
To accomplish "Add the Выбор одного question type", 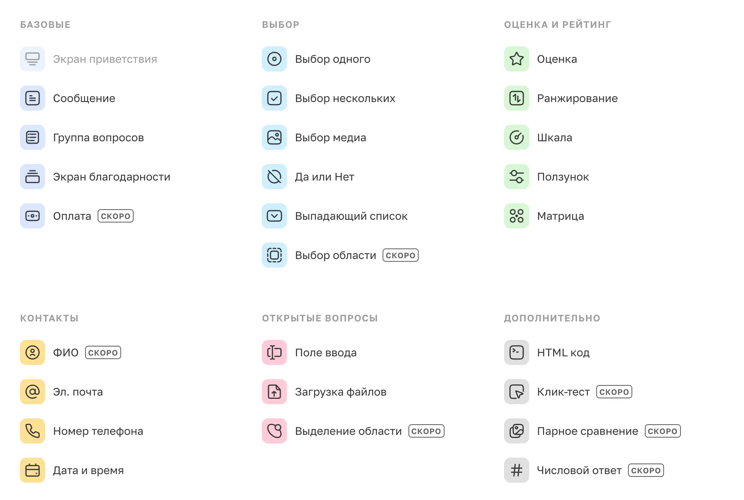I will pos(332,59).
